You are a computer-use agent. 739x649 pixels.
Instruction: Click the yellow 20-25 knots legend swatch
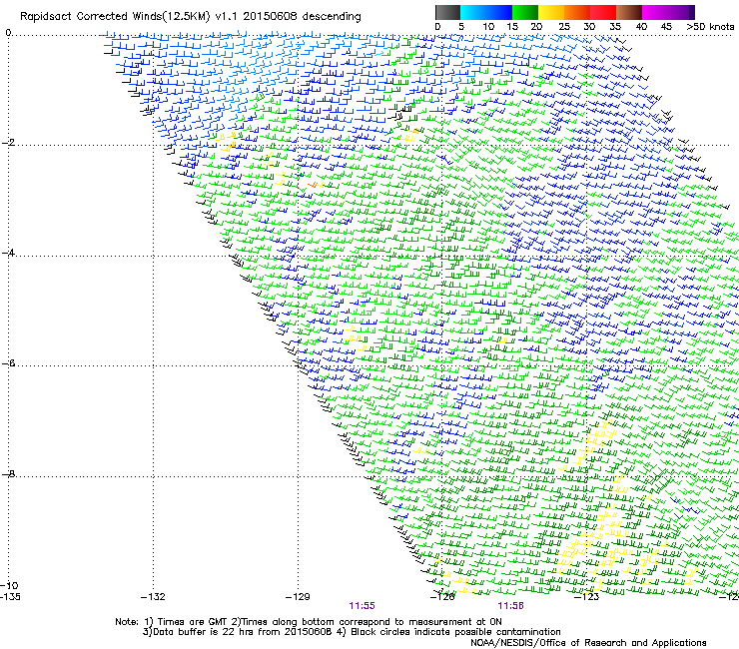pos(551,12)
